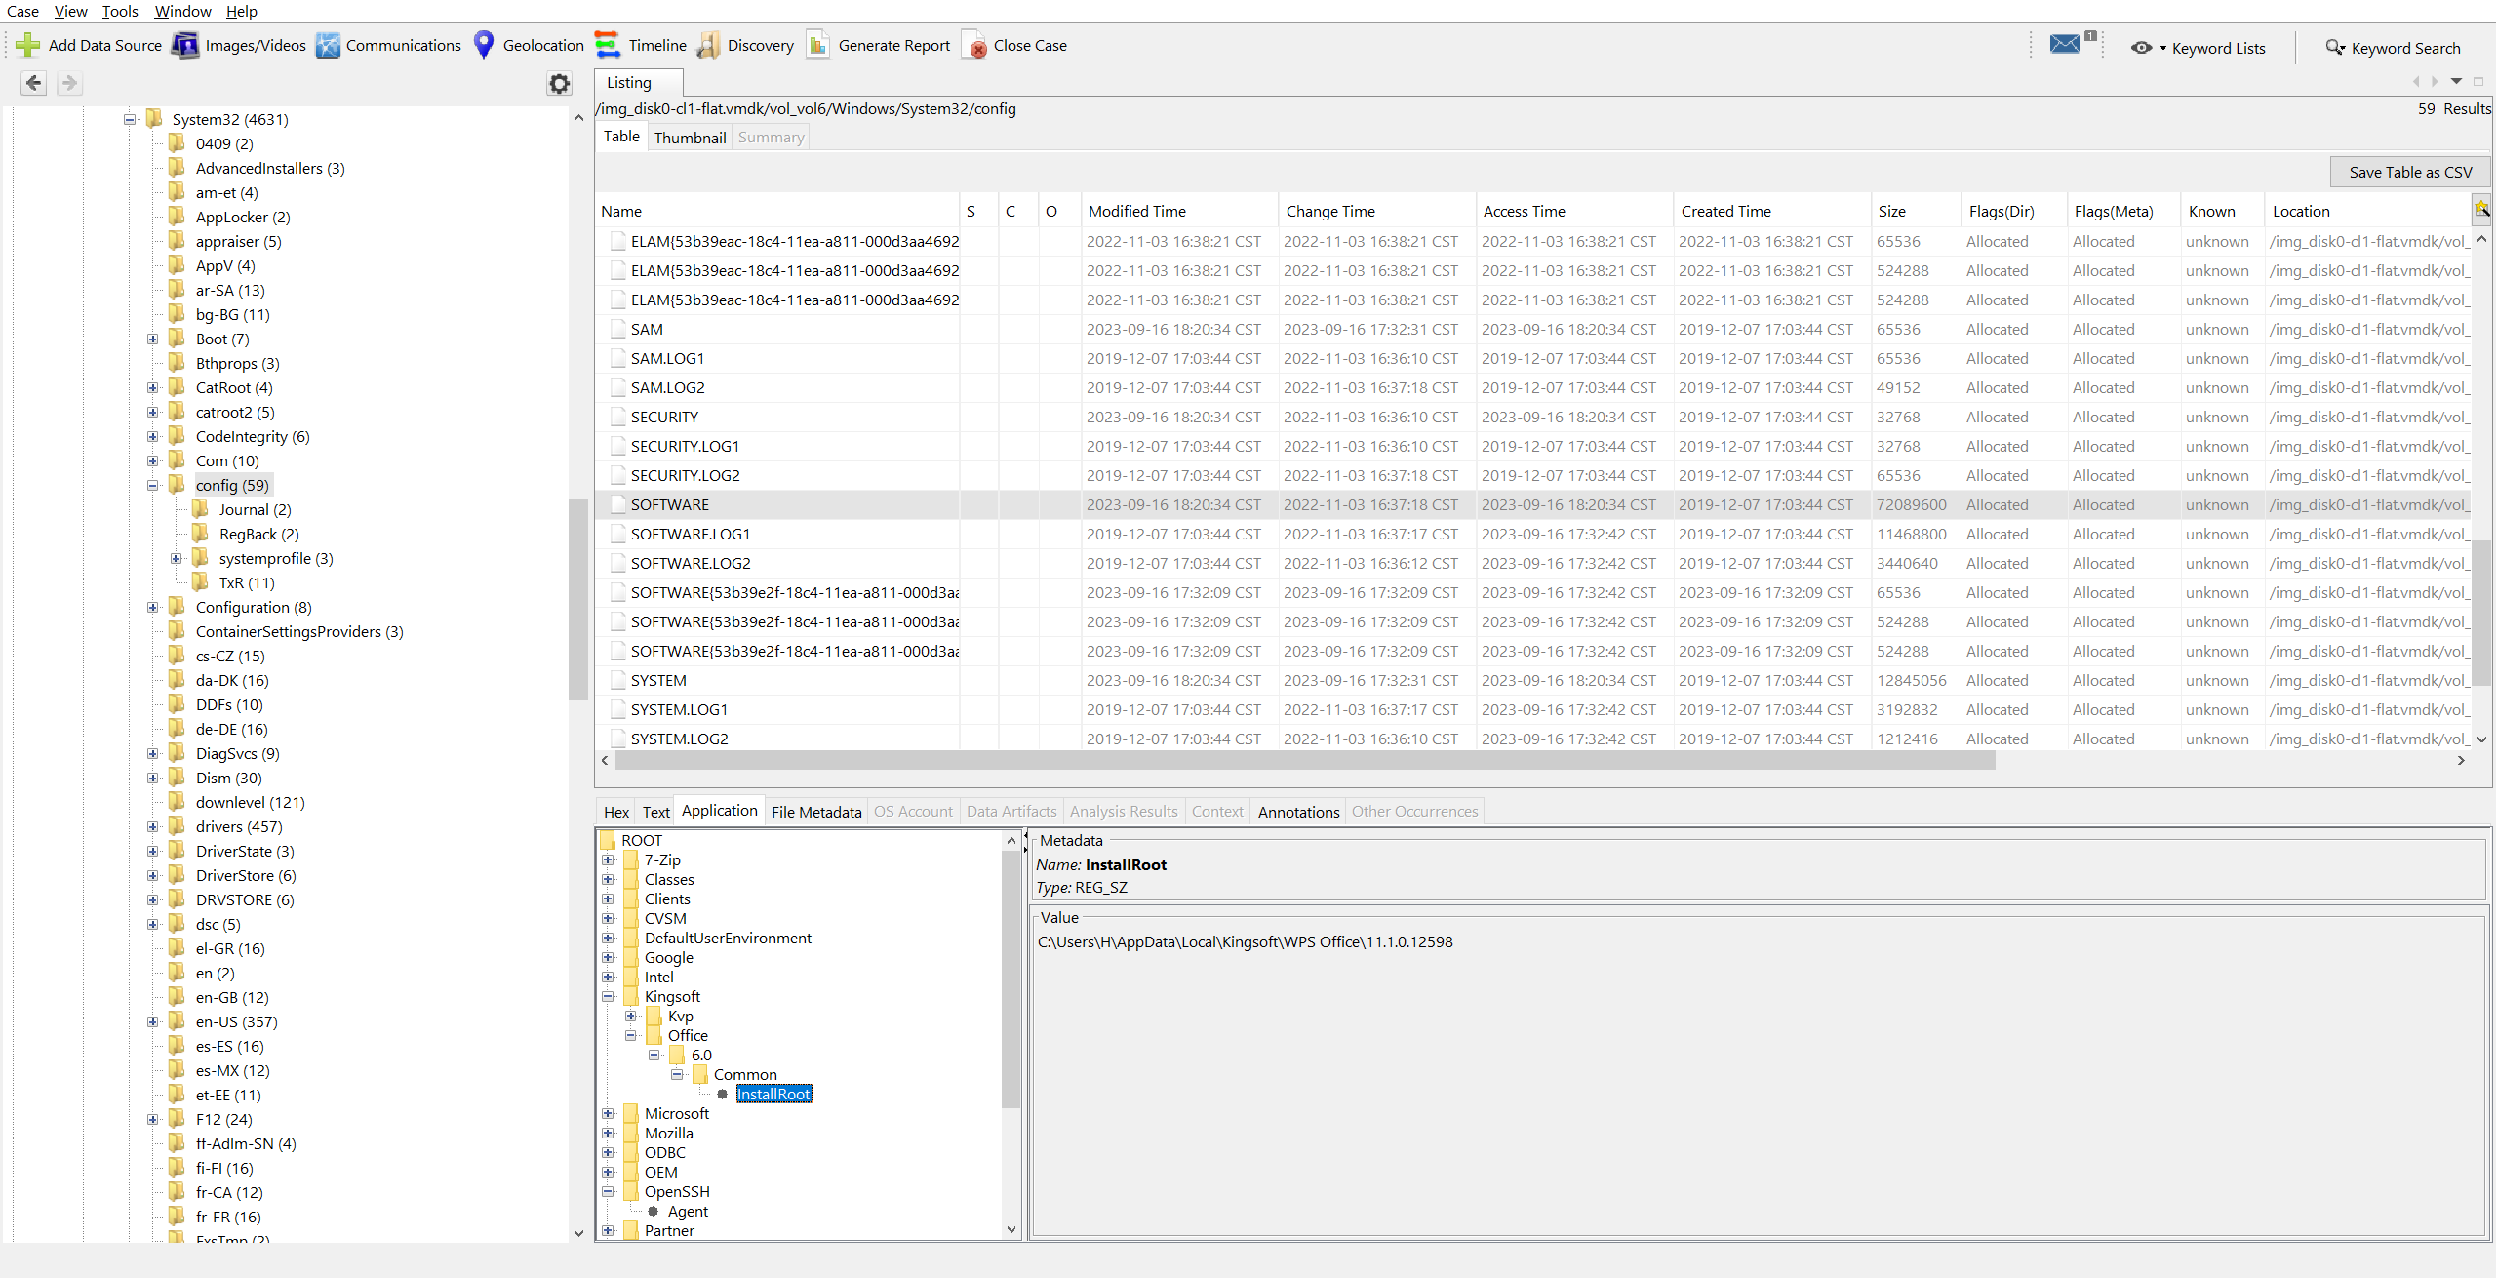The height and width of the screenshot is (1278, 2497).
Task: Click Save Table as CSV button
Action: [x=2410, y=172]
